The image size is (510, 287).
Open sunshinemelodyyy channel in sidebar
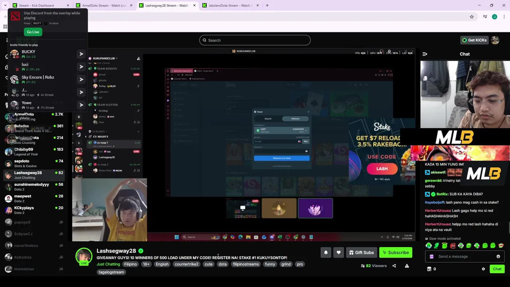click(x=34, y=187)
